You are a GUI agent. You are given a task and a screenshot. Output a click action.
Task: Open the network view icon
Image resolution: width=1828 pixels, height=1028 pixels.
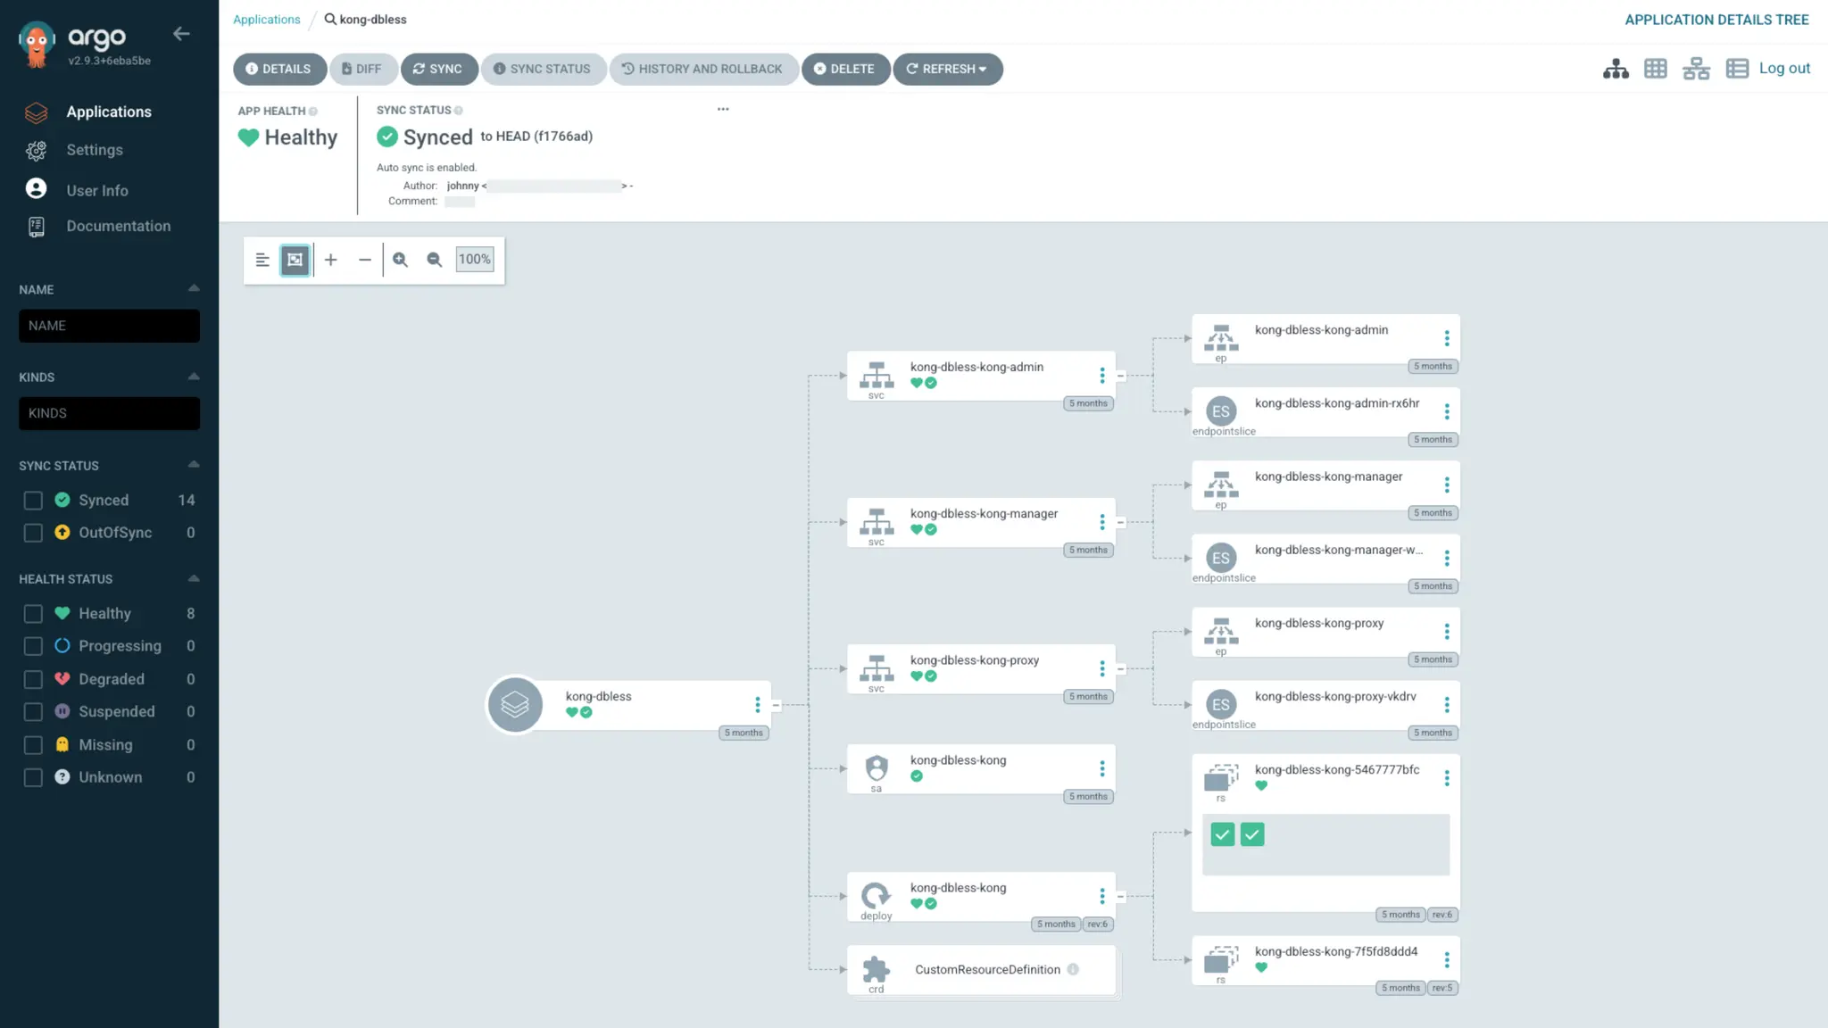pos(1696,69)
